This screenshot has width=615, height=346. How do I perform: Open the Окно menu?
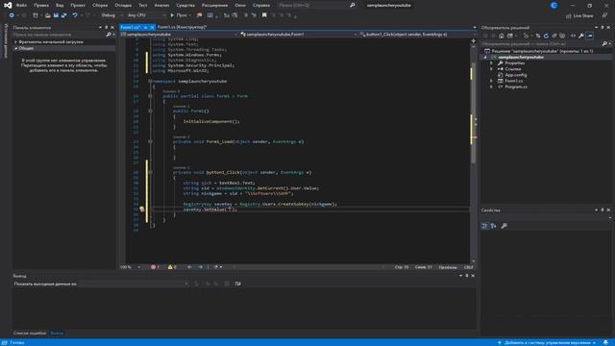pyautogui.click(x=240, y=6)
